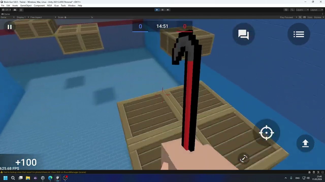Viewport: 325px width, 182px height.
Task: Click the ENG language indicator
Action: click(x=298, y=178)
